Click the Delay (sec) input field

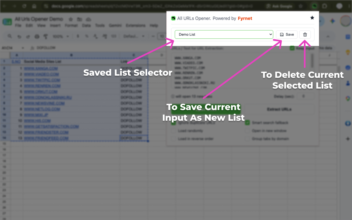(305, 97)
